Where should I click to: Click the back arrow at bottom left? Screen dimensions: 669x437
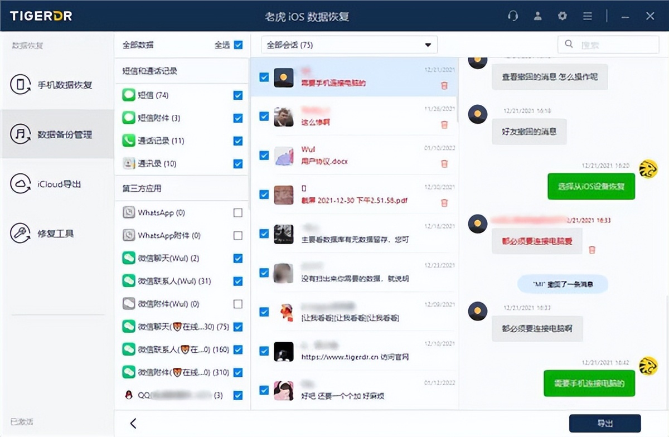pos(133,423)
